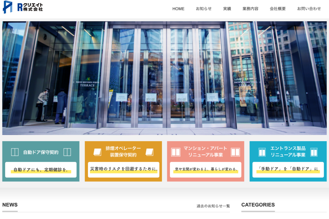Screen dimensions: 329x219
Task: Click left door icon on 自動ドア保守契約 banner
Action: (15, 152)
